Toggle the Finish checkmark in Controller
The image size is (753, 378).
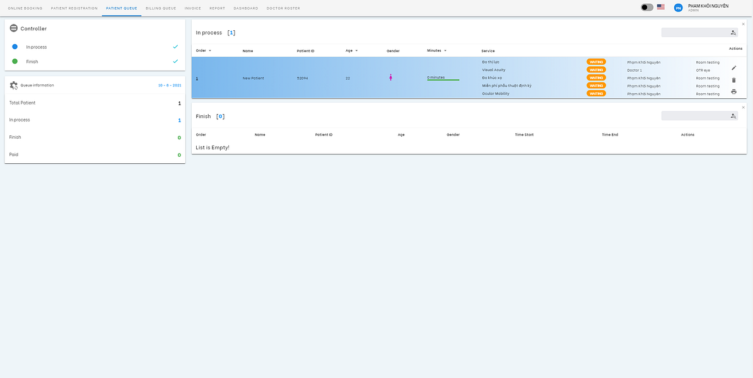click(175, 61)
